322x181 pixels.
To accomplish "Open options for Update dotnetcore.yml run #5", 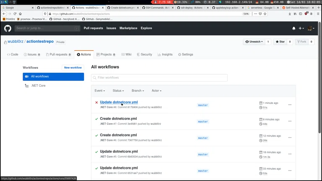I will 290,154.
